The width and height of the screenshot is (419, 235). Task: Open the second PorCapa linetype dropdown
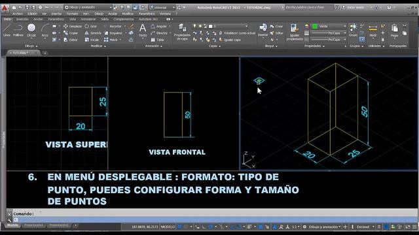pos(328,39)
